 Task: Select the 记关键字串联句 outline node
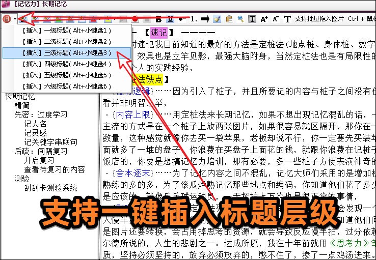[50, 142]
